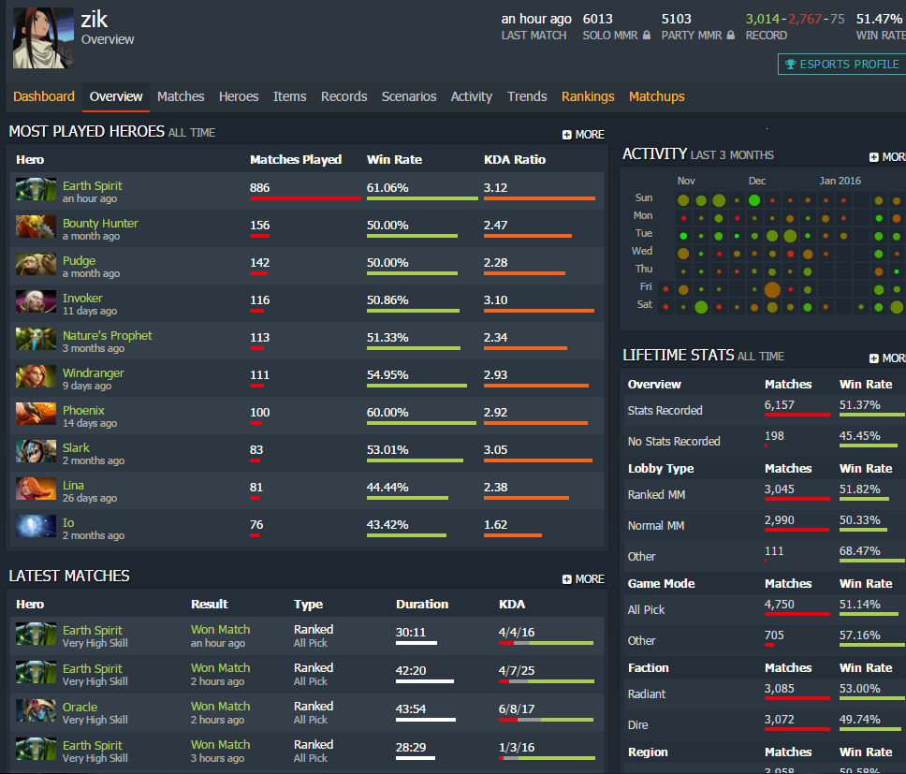Open the Won Match link from an hour ago
Screen dimensions: 906x774
220,630
